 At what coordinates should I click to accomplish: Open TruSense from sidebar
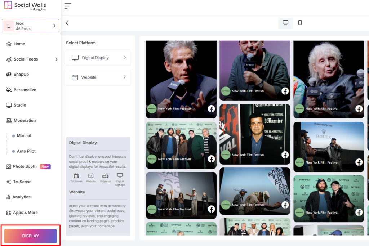tap(22, 182)
